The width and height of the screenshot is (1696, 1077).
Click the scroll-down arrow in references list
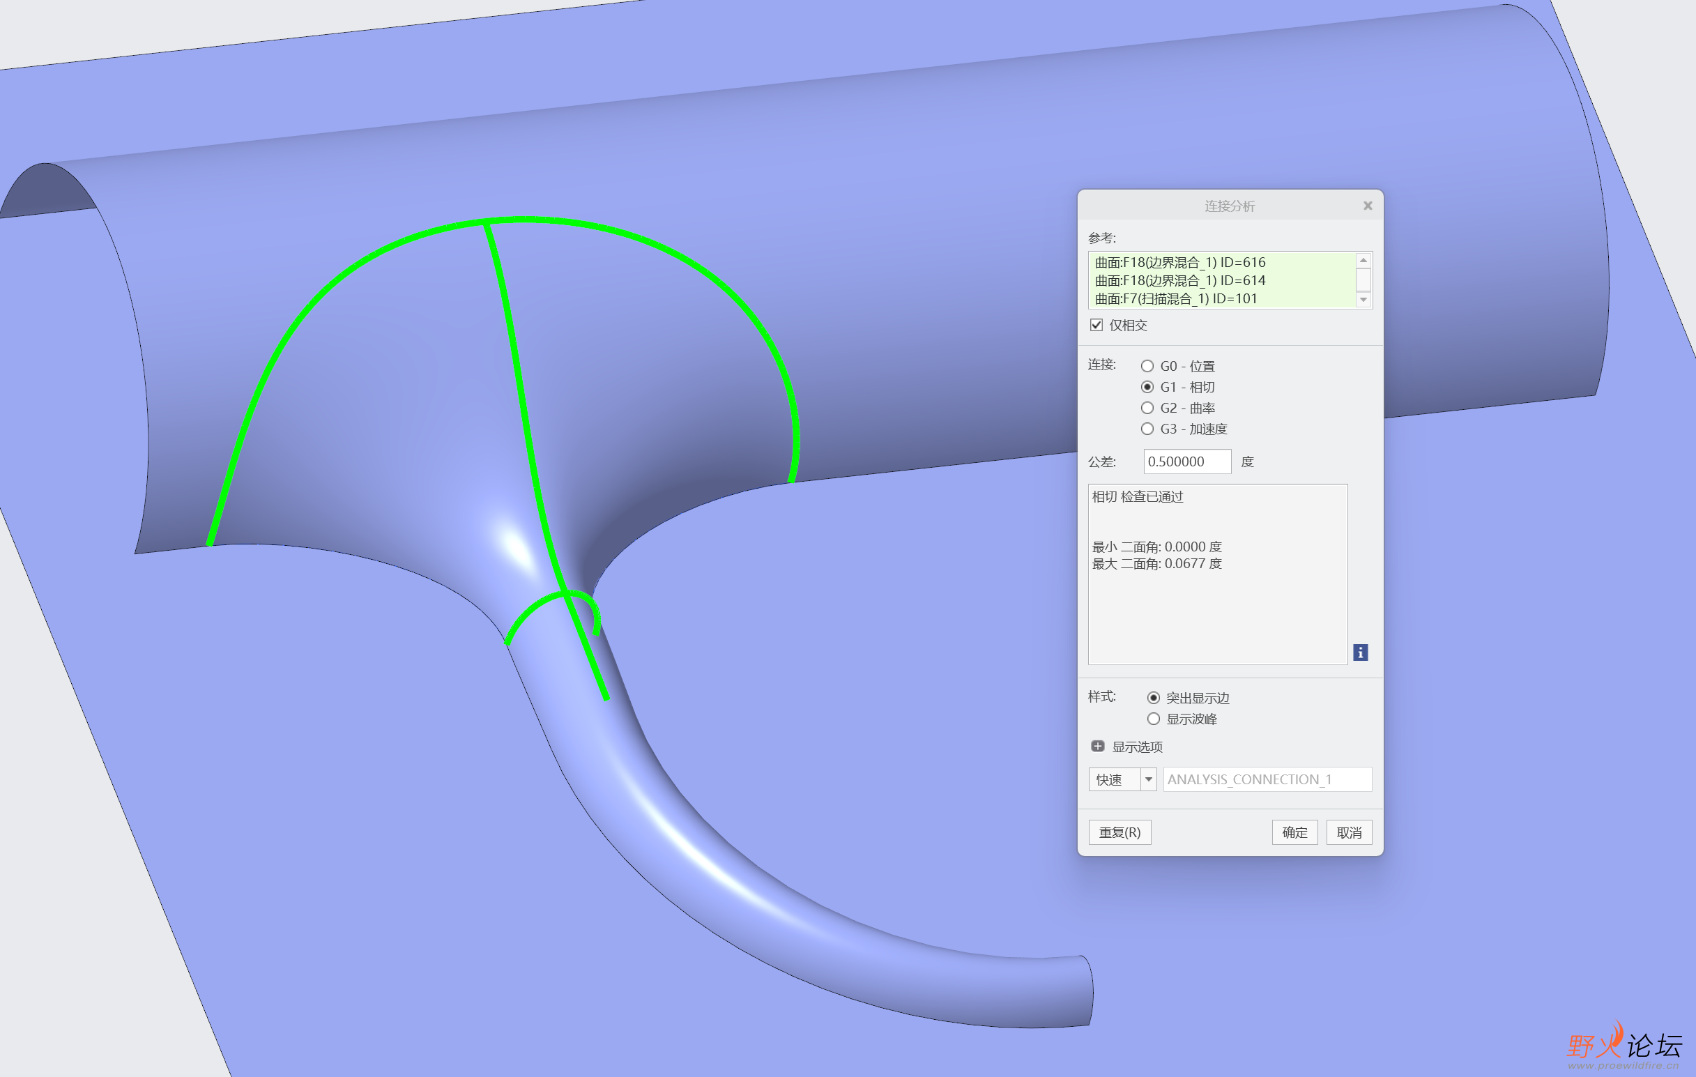(x=1363, y=300)
